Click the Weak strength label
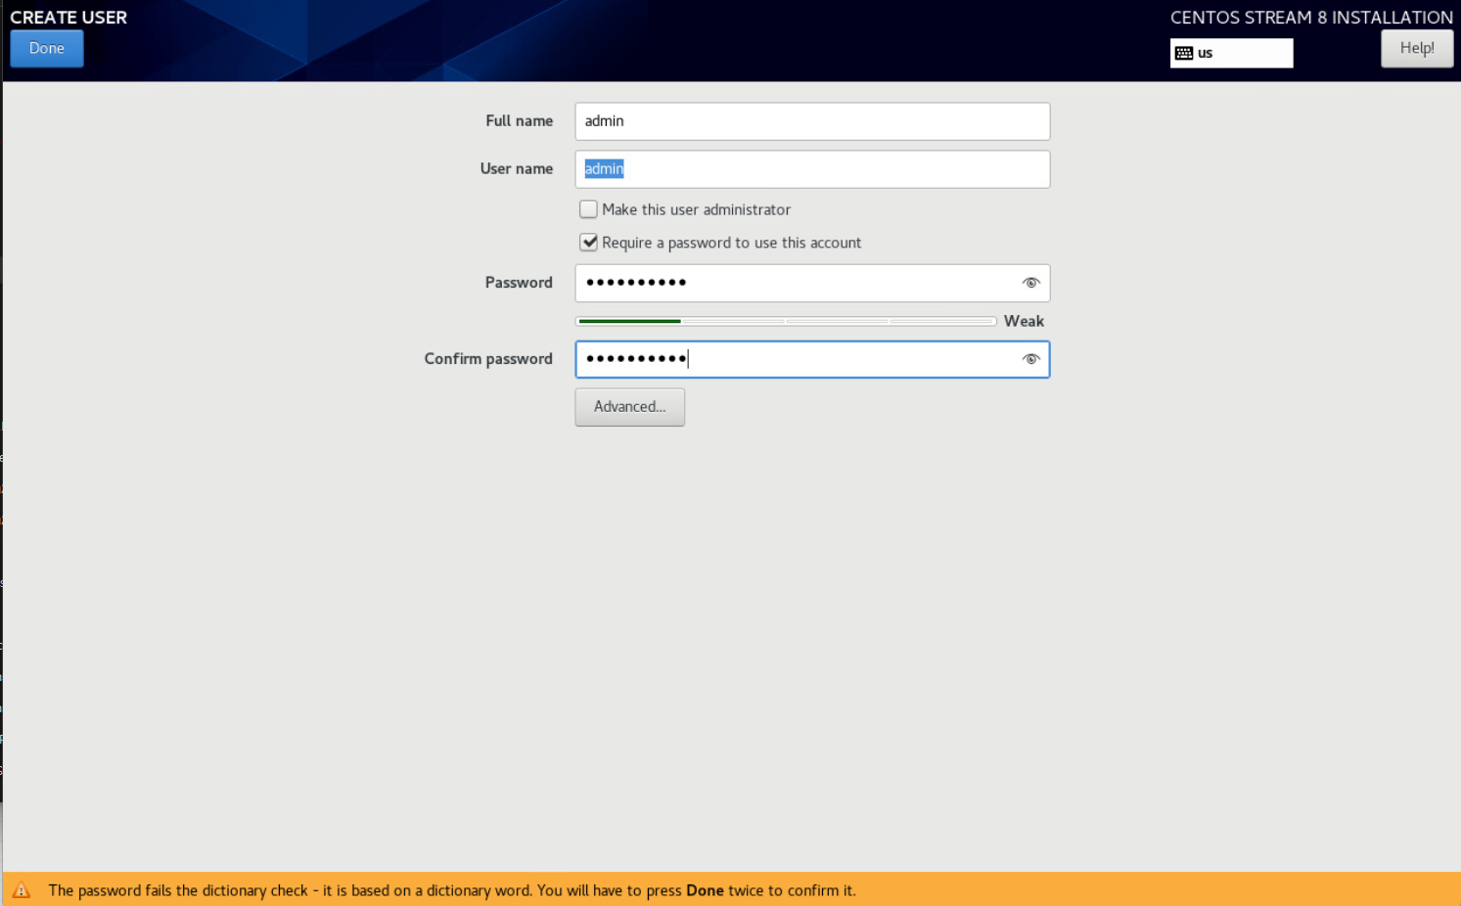1461x906 pixels. click(1024, 321)
